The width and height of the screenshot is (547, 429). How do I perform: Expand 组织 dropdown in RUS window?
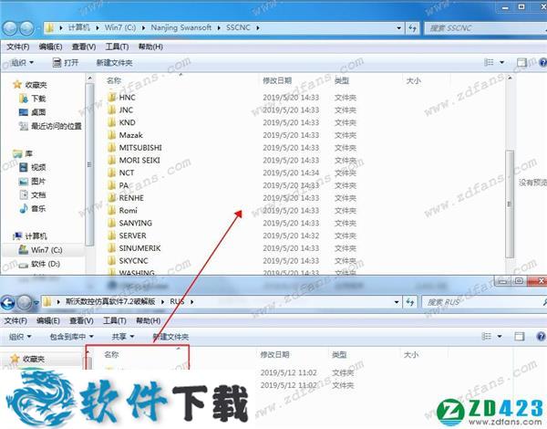coord(19,337)
